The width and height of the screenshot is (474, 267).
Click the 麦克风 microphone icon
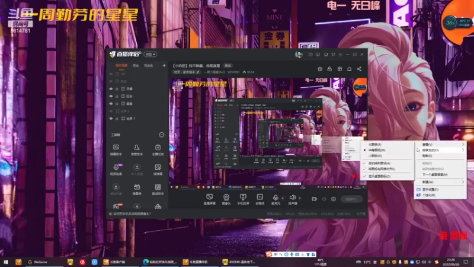coord(276,198)
